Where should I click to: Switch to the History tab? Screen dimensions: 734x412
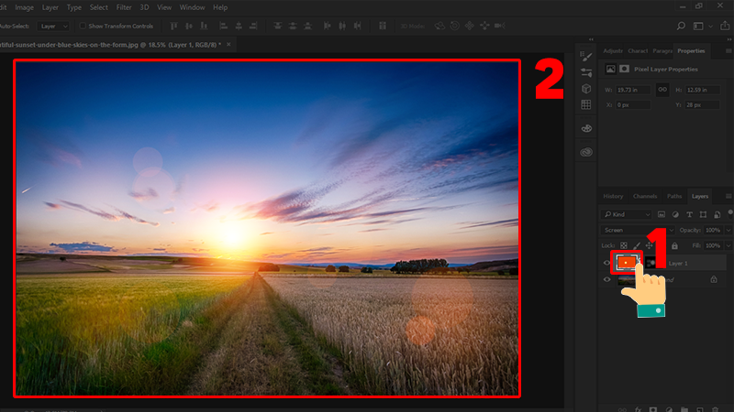(x=613, y=196)
